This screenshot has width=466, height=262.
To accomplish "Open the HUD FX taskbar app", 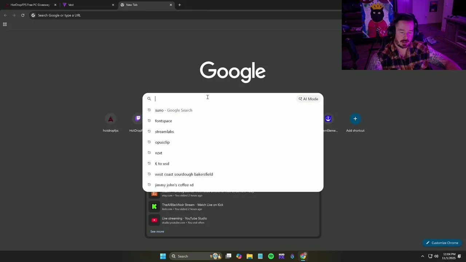I will pos(281,256).
